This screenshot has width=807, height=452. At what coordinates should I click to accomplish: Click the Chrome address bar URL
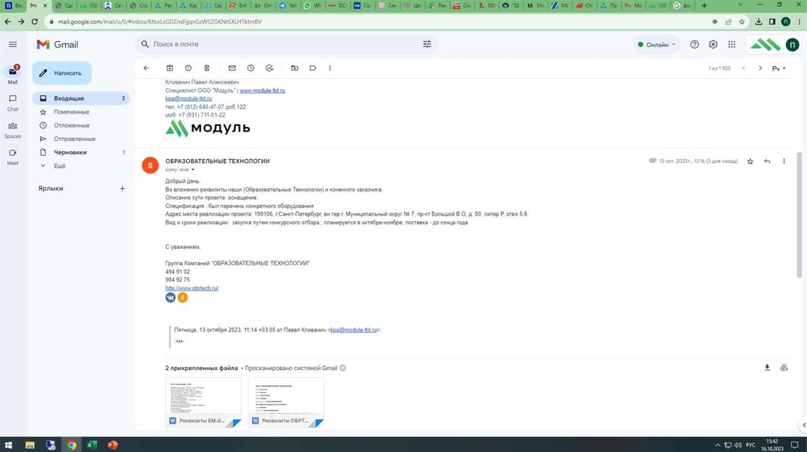coord(159,21)
